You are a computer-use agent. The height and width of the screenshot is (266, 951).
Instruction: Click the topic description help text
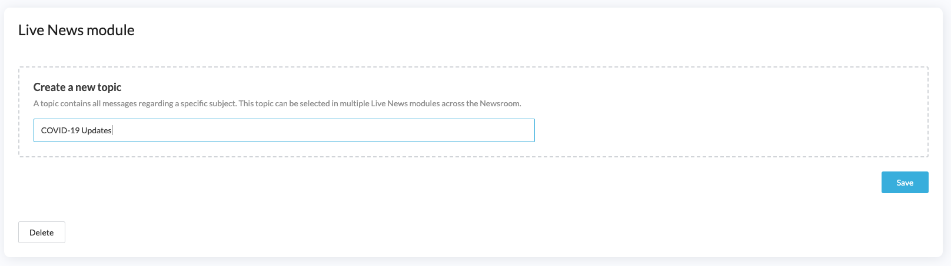(277, 103)
